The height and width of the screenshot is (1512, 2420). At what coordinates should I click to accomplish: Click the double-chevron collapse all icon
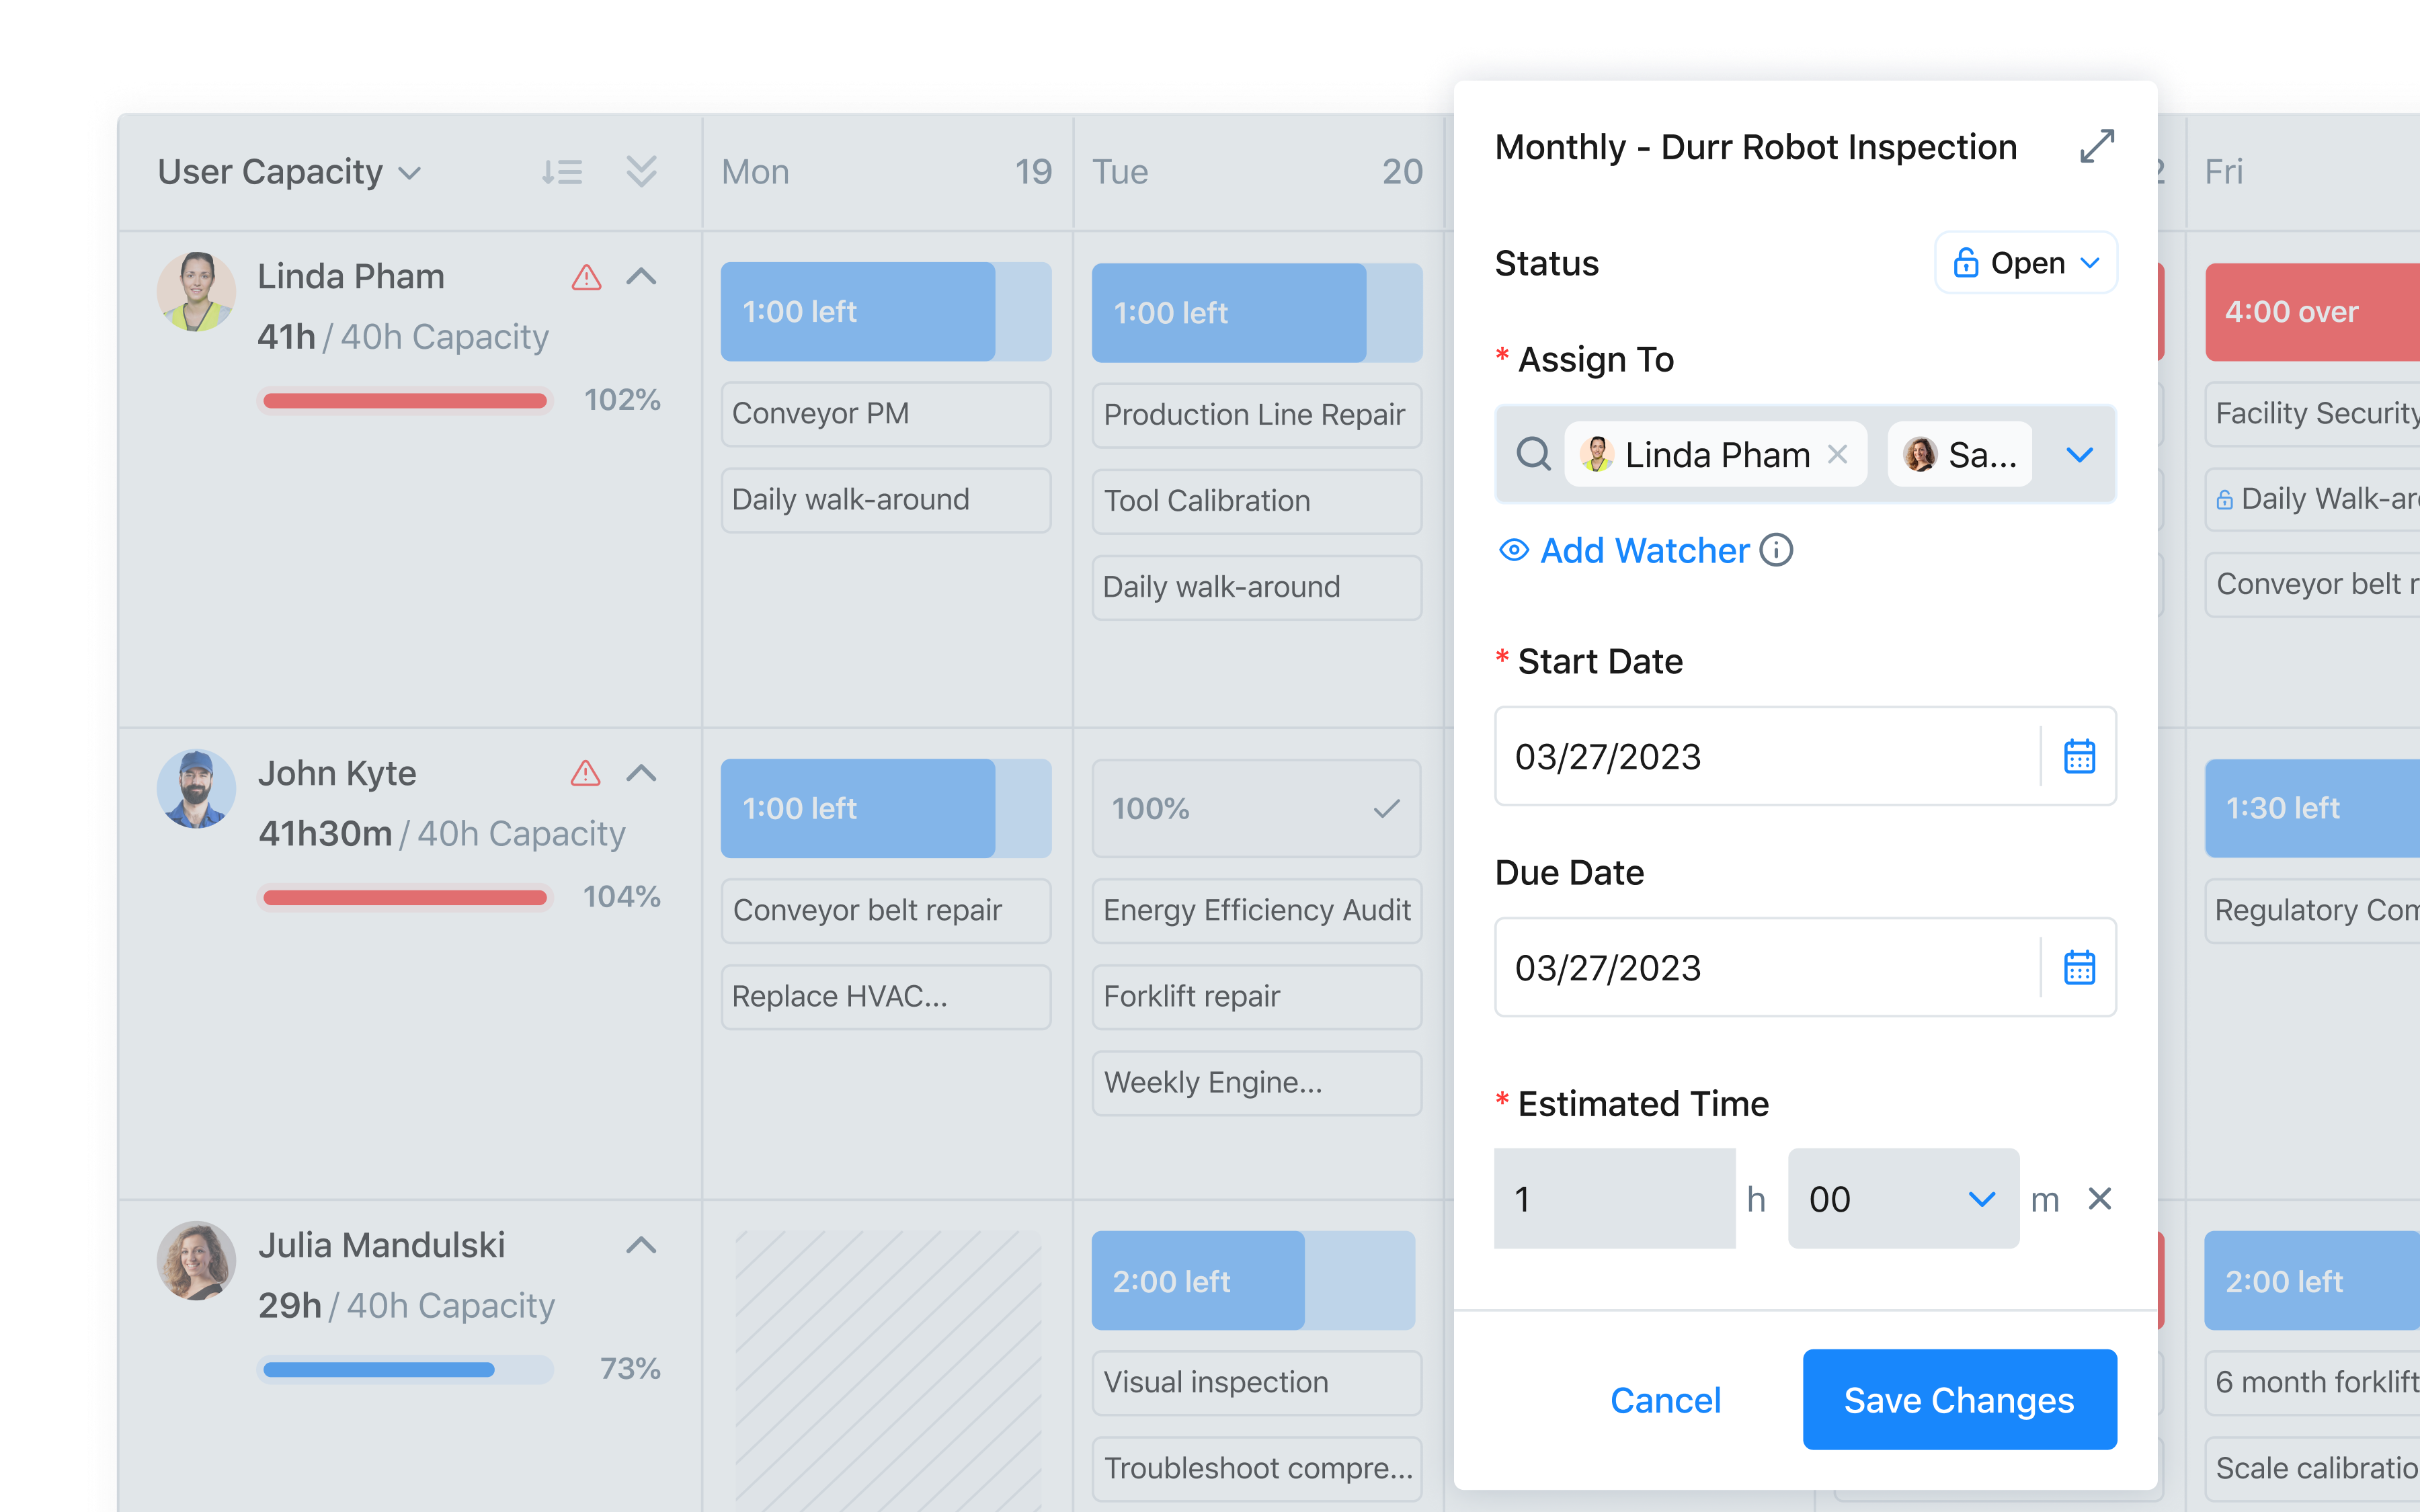pyautogui.click(x=641, y=172)
